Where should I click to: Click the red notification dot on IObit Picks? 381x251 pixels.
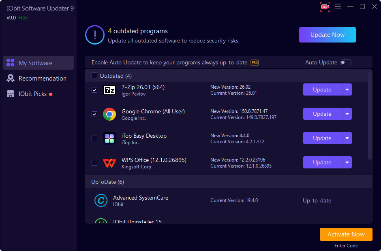pyautogui.click(x=51, y=94)
